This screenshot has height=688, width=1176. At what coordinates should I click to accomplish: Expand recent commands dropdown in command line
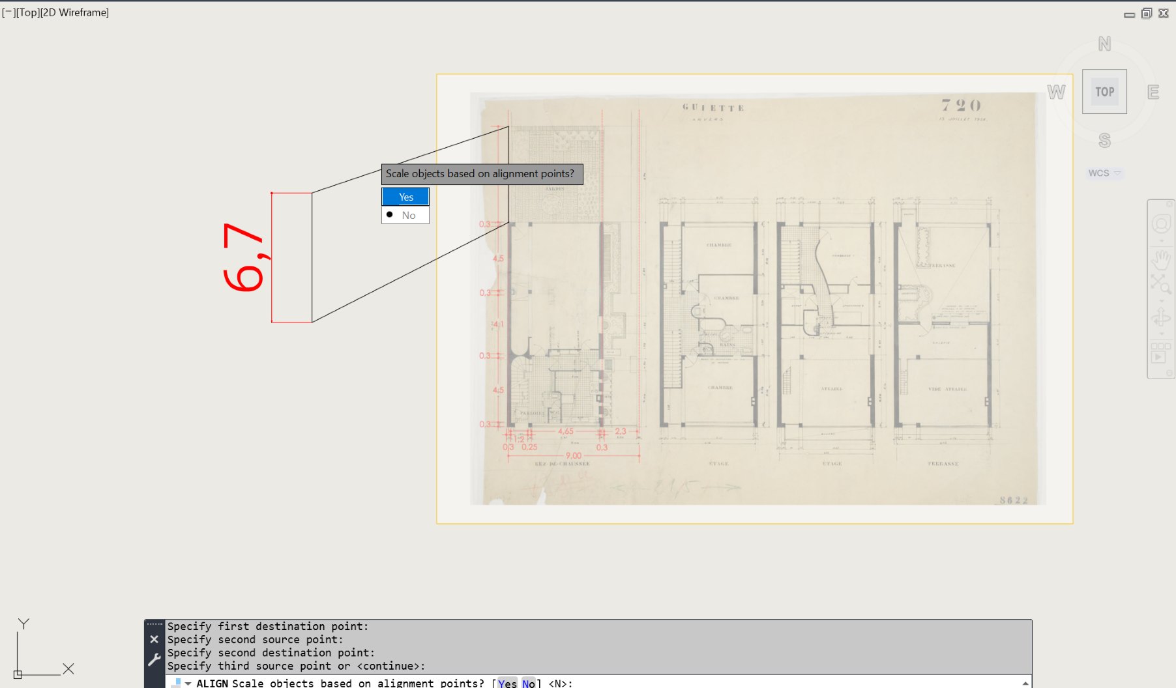click(x=188, y=683)
